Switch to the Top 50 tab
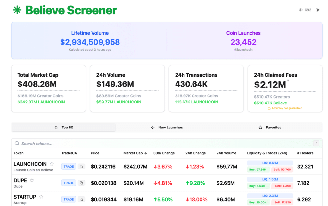The image size is (328, 206). [64, 128]
